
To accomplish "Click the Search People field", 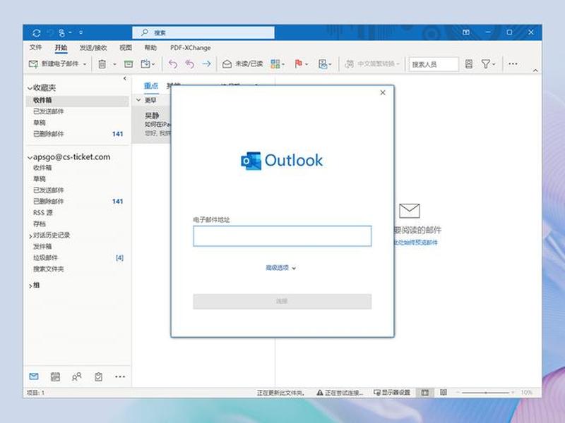I will 434,64.
